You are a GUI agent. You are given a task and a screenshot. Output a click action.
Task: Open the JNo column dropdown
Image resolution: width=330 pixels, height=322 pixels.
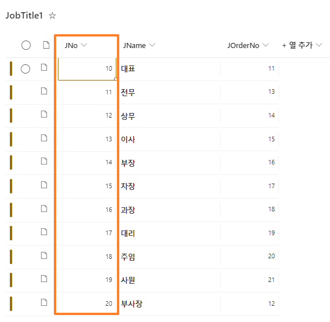click(x=84, y=45)
